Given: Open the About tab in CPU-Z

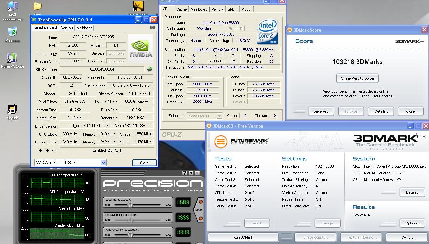Looking at the screenshot, I should pos(247,9).
